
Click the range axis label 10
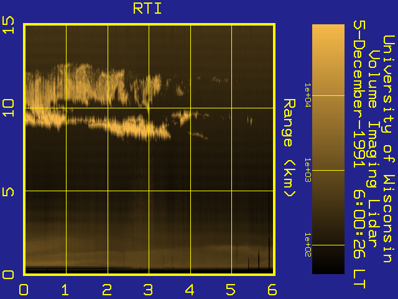8,108
